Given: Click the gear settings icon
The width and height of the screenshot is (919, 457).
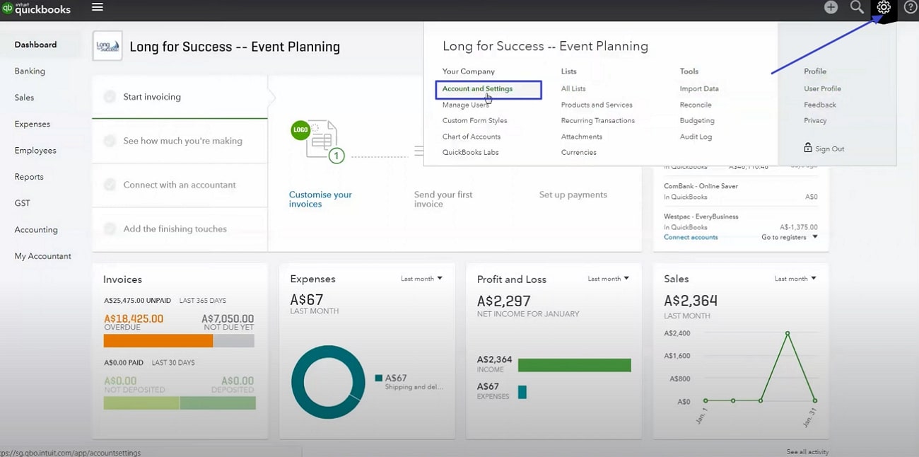Looking at the screenshot, I should [x=883, y=8].
